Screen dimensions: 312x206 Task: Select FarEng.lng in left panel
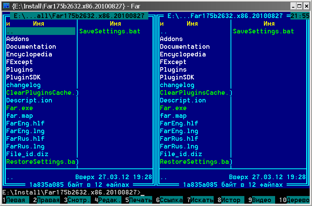(x=25, y=131)
